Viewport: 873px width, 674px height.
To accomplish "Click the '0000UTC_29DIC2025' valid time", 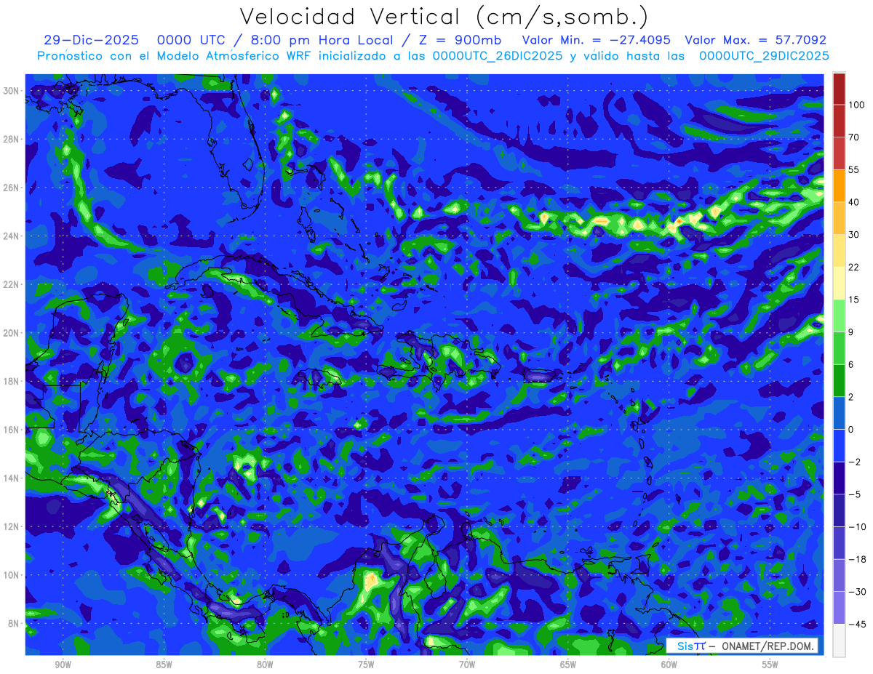I will coord(764,56).
